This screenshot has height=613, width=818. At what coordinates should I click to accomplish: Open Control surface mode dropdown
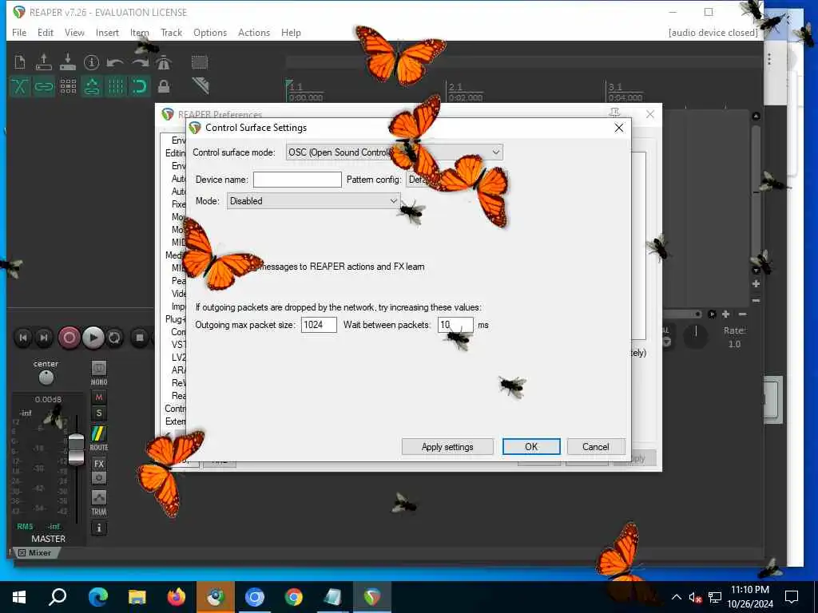point(395,152)
